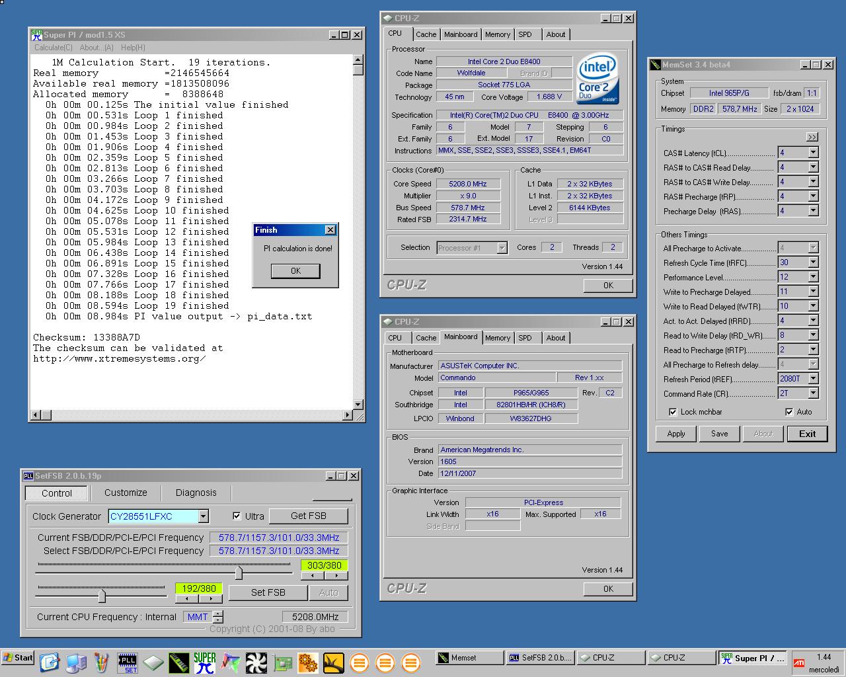This screenshot has width=846, height=677.
Task: Click the MemSet title bar icon
Action: pyautogui.click(x=656, y=65)
